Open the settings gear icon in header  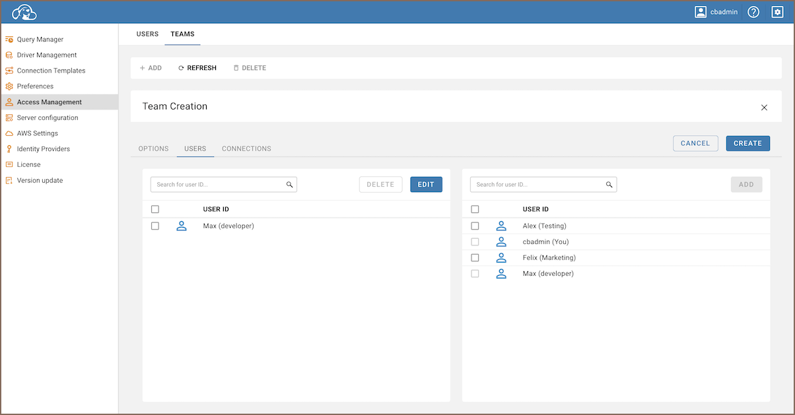777,12
